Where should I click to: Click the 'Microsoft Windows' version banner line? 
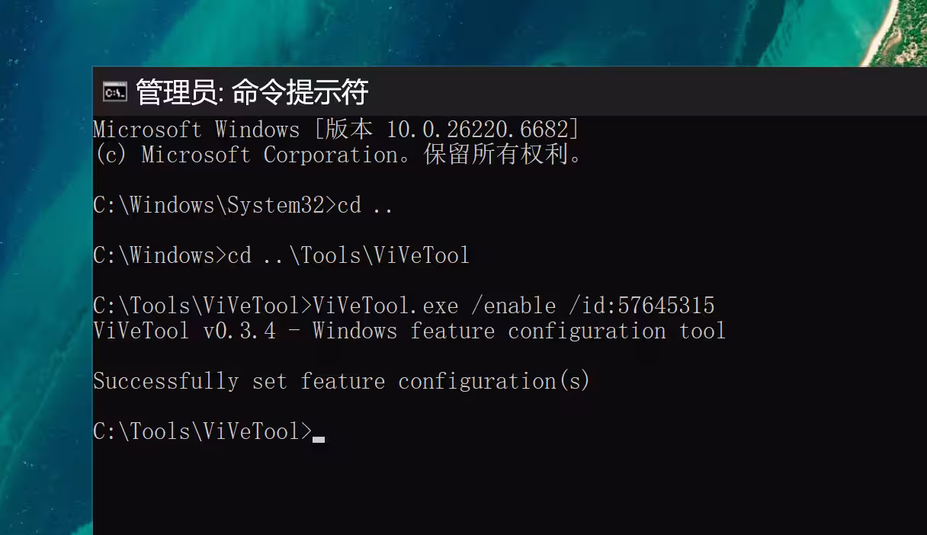[x=336, y=130]
